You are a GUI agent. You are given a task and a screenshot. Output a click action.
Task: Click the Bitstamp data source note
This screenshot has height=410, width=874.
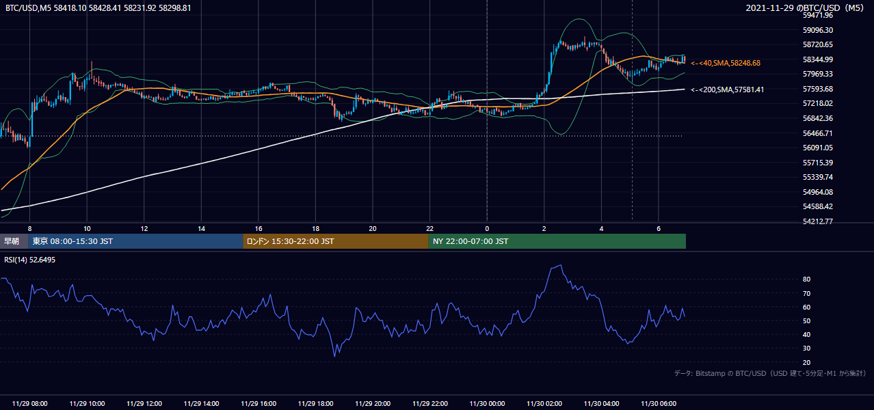[x=770, y=374]
